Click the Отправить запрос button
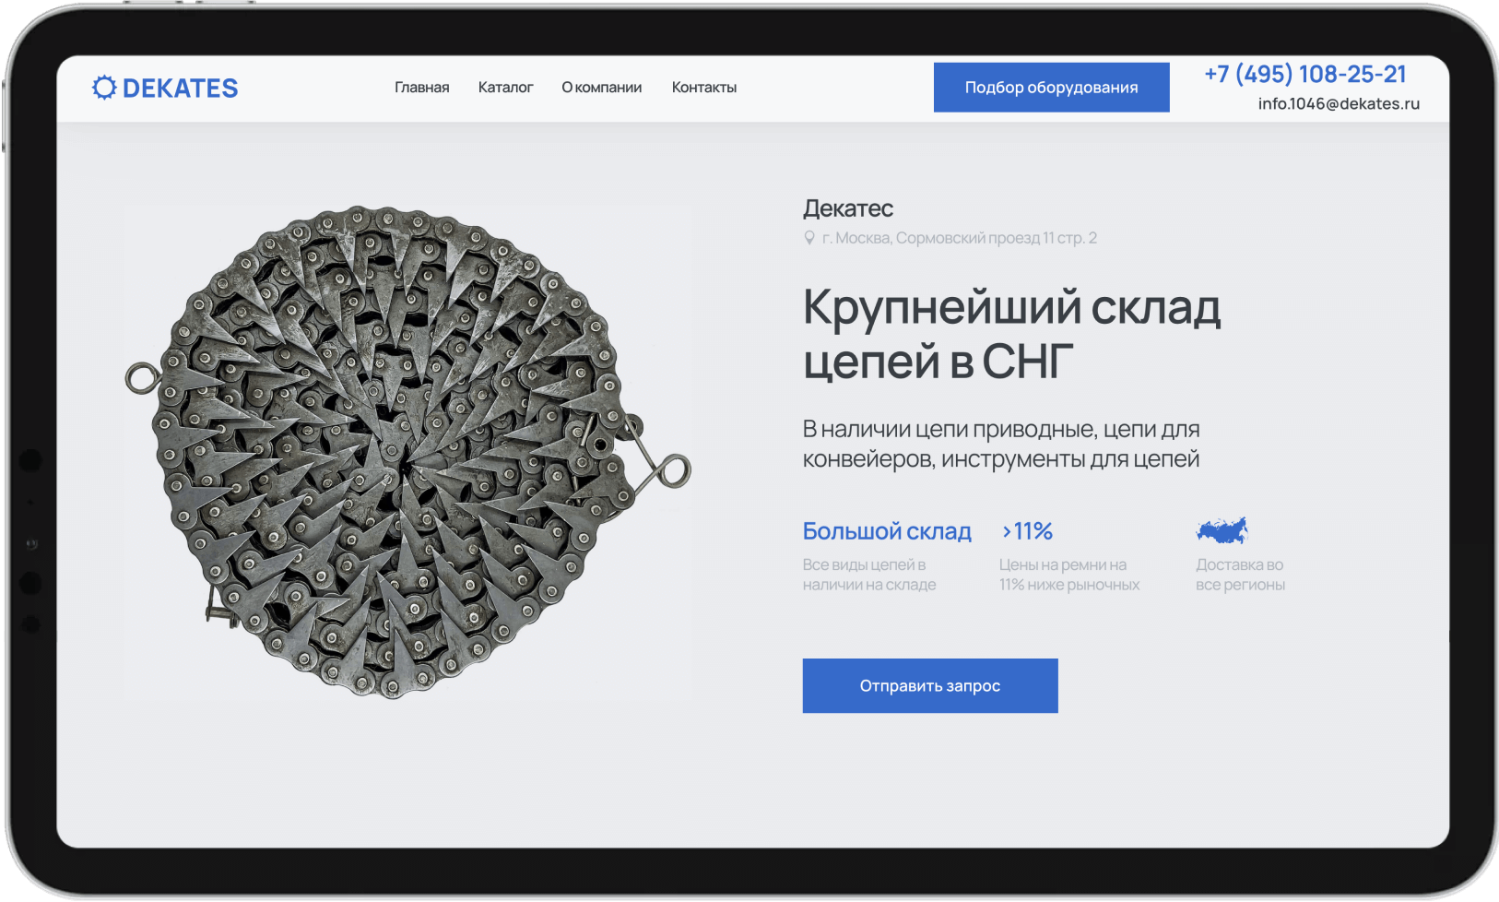Screen dimensions: 1499x902 (x=930, y=685)
